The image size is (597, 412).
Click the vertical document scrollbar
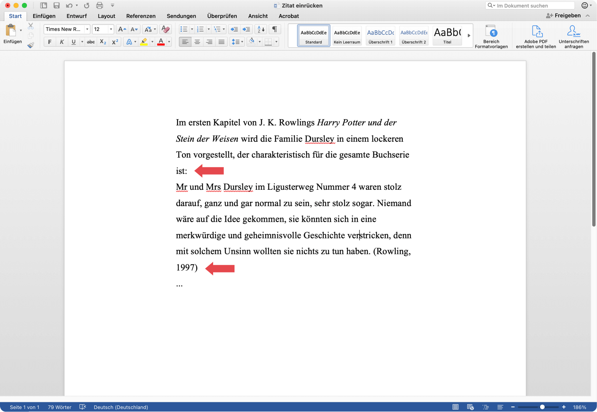(594, 139)
